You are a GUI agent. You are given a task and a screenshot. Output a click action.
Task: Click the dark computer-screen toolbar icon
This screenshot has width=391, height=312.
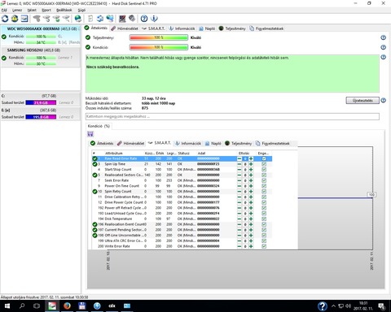122,19
